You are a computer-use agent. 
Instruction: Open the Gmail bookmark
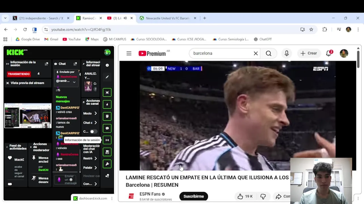click(51, 39)
